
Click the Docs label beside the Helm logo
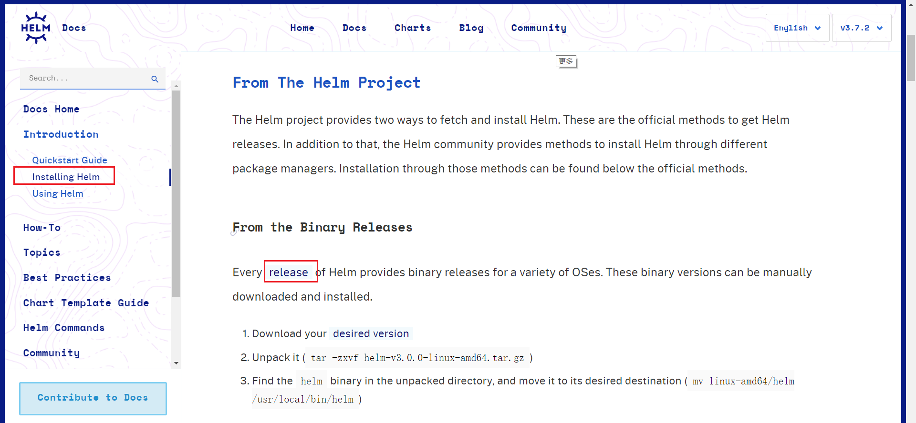click(74, 28)
